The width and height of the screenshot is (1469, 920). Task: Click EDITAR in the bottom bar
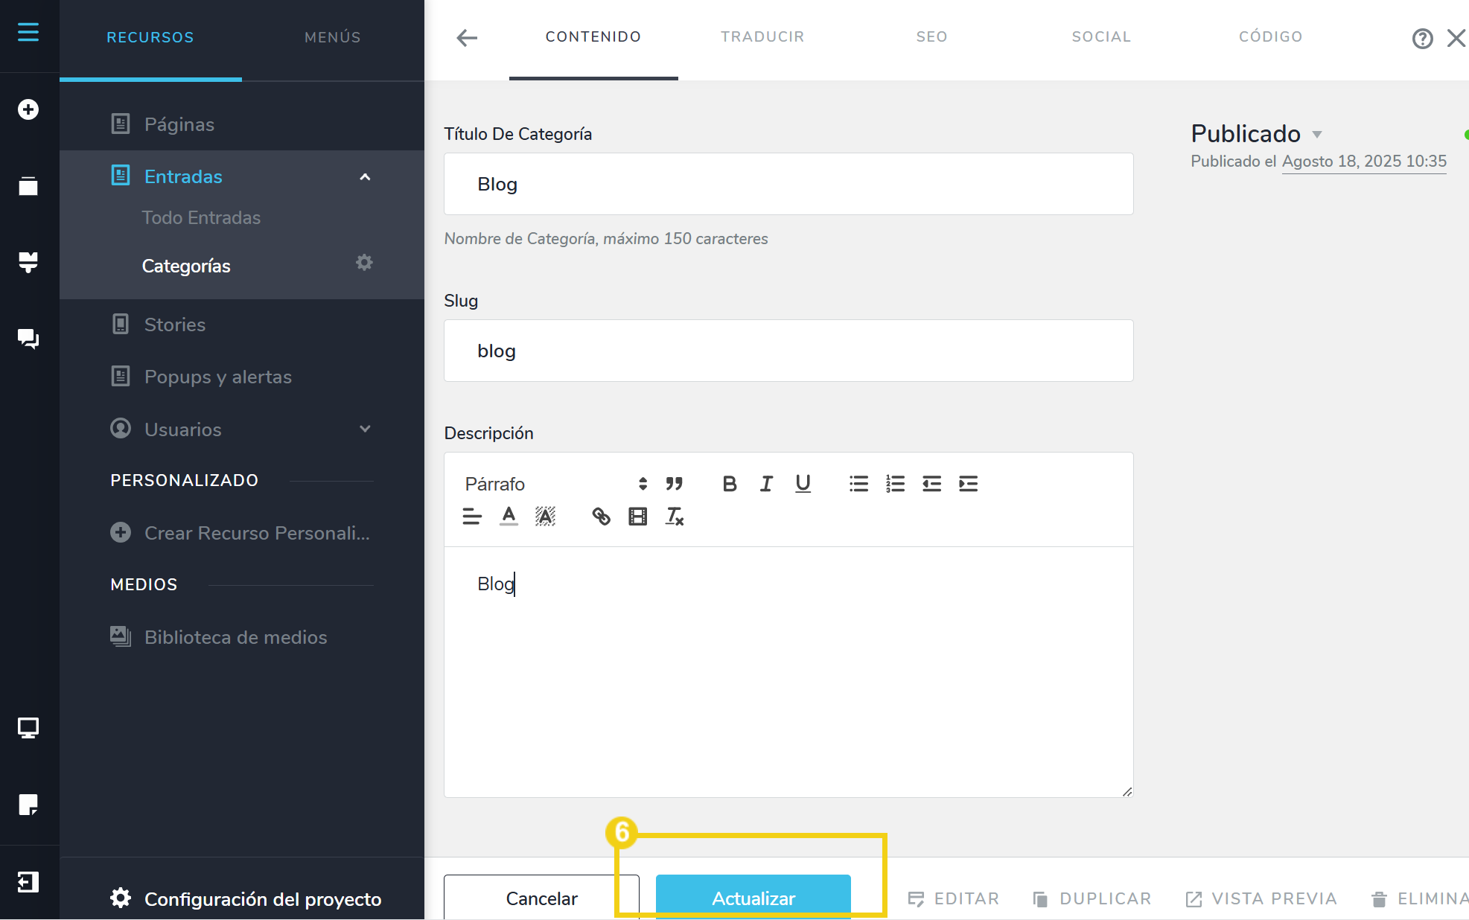[x=954, y=898]
